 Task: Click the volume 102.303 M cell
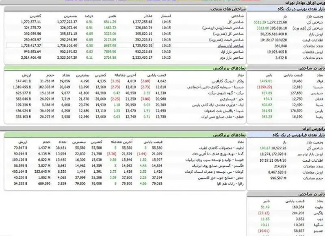click(x=46, y=87)
